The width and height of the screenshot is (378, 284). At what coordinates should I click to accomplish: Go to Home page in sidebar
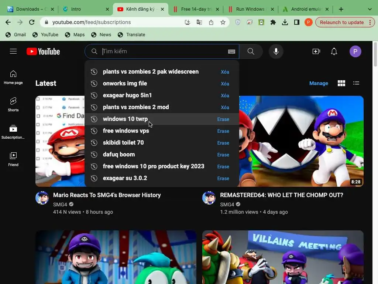[13, 77]
